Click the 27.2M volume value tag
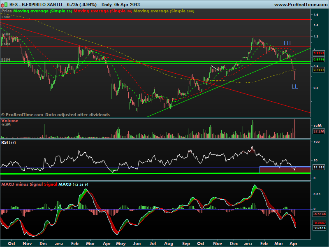The height and width of the screenshot is (247, 329). (x=319, y=131)
